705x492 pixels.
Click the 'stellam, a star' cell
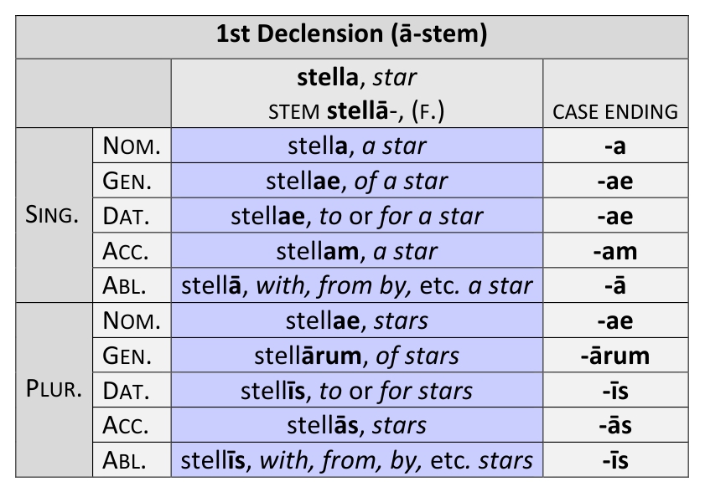(x=357, y=251)
